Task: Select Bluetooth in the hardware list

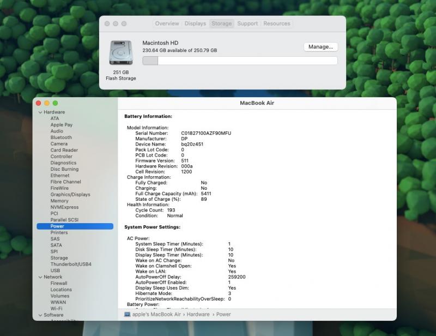Action: (61, 137)
